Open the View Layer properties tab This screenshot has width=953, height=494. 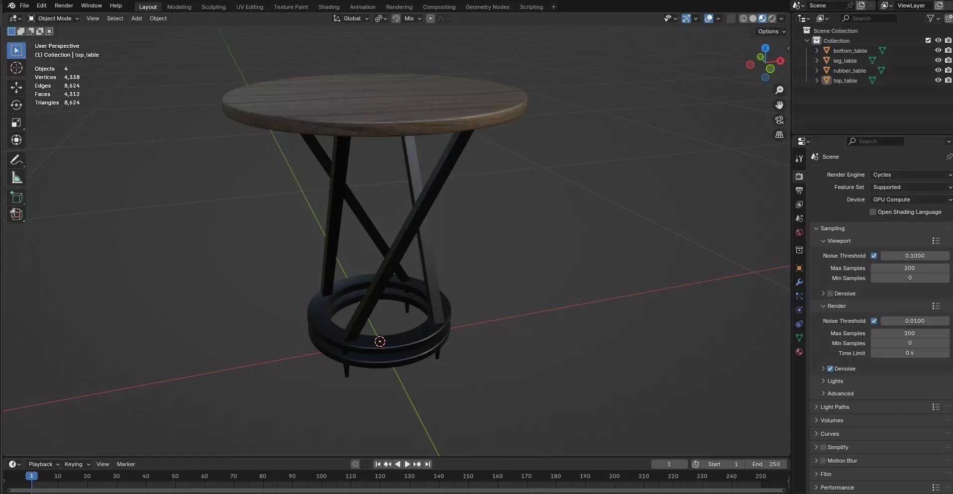pyautogui.click(x=799, y=204)
